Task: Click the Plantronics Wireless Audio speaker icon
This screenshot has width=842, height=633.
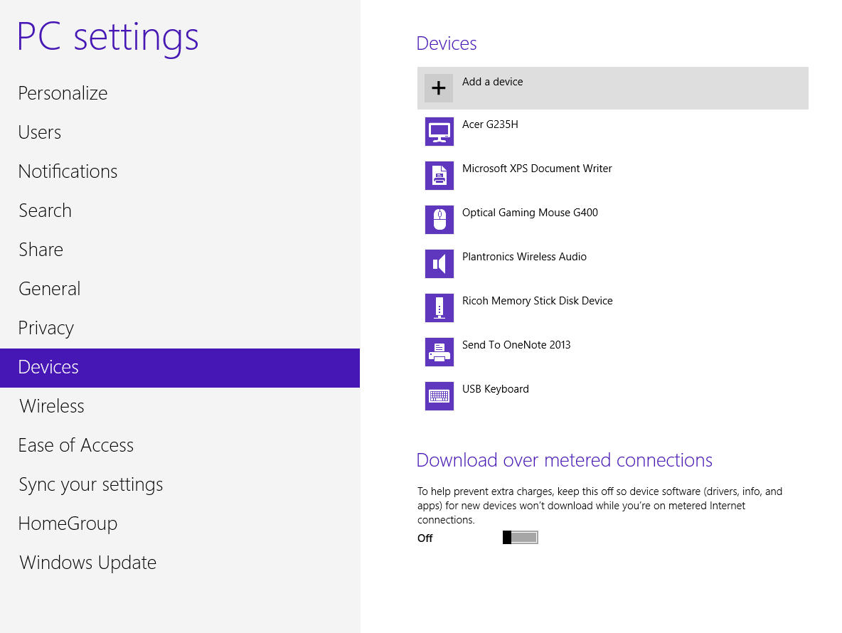Action: click(439, 264)
